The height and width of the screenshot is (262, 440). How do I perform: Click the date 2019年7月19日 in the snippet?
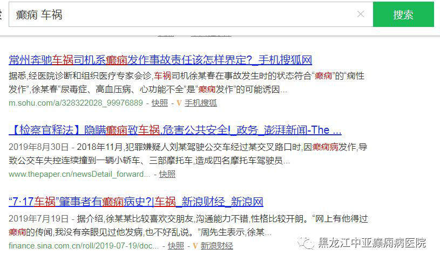(38, 218)
